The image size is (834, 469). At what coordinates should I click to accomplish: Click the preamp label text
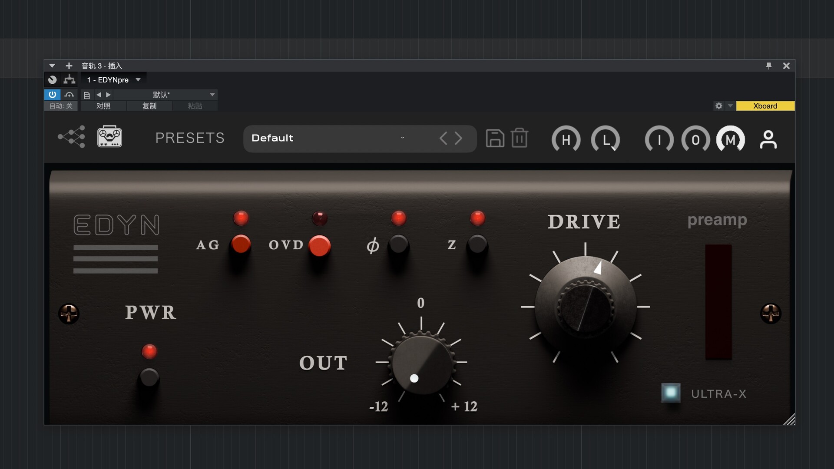click(x=717, y=220)
